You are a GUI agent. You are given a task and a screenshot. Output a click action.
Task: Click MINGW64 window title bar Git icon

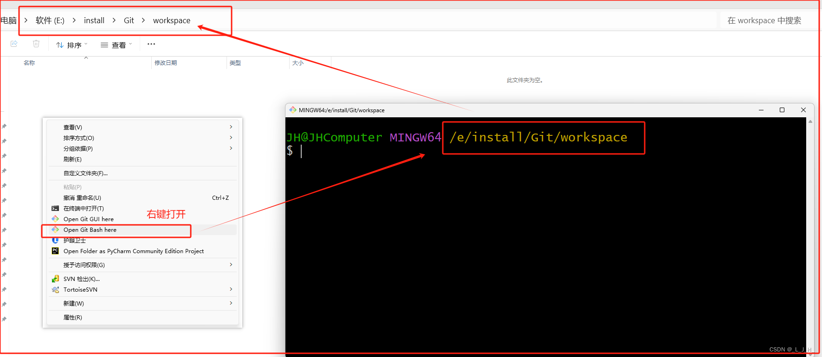point(292,110)
